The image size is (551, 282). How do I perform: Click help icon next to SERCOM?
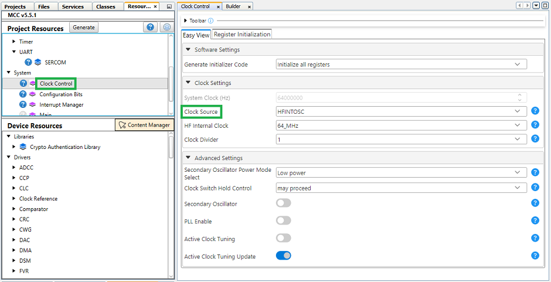tap(28, 62)
